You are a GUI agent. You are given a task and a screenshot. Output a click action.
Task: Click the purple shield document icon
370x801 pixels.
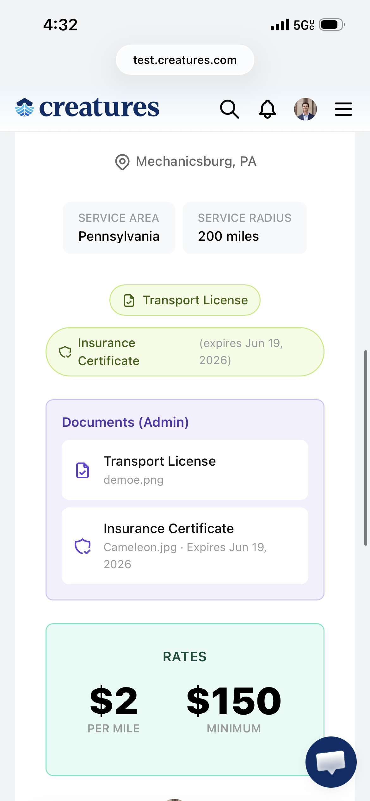[x=83, y=546]
